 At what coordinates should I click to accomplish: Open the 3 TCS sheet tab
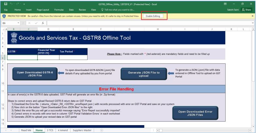(x=50, y=130)
